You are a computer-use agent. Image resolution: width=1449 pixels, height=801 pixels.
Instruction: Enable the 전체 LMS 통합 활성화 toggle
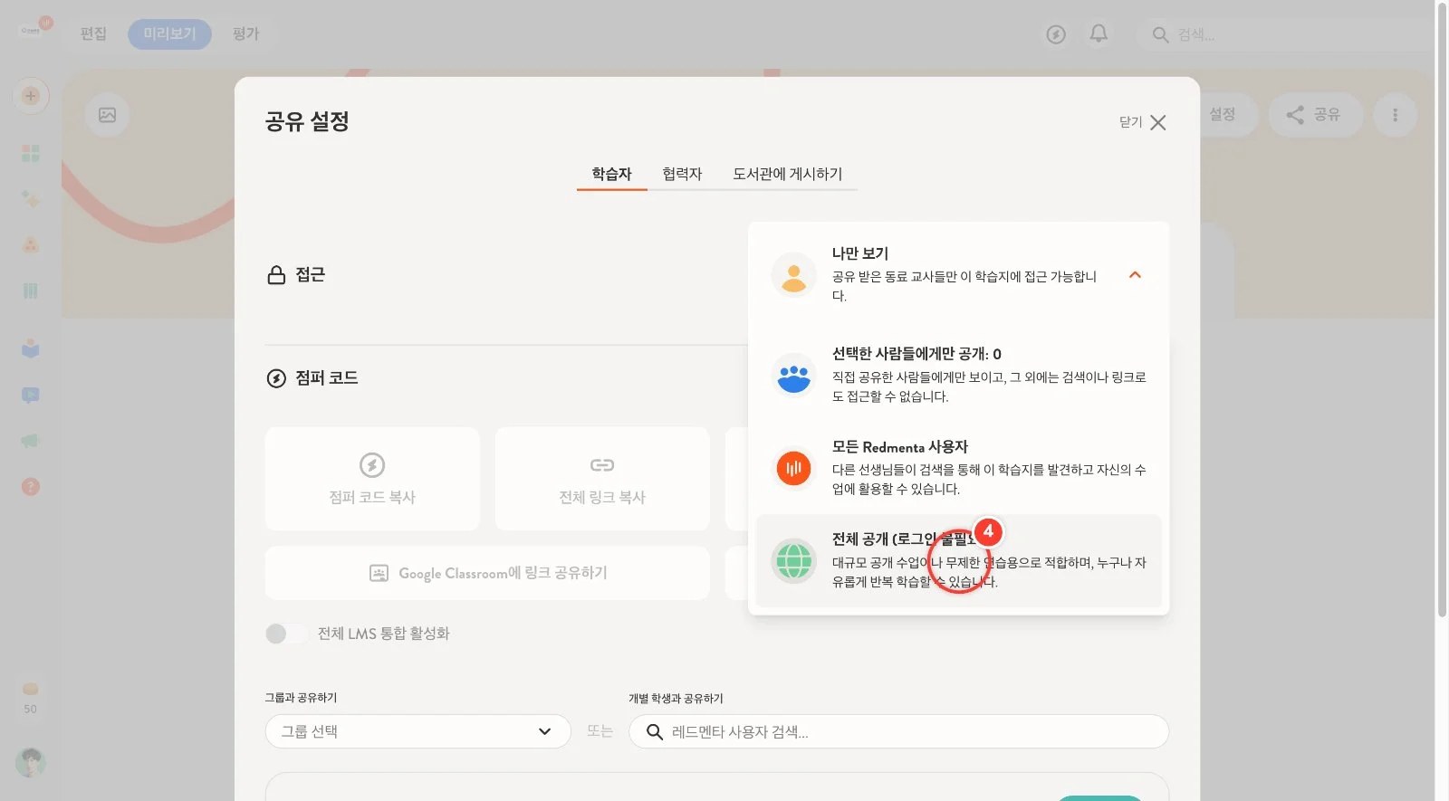(x=286, y=634)
